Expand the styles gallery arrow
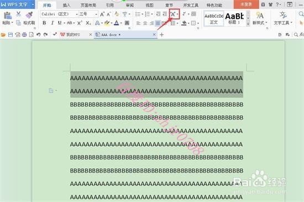The height and width of the screenshot is (202, 304). [248, 24]
